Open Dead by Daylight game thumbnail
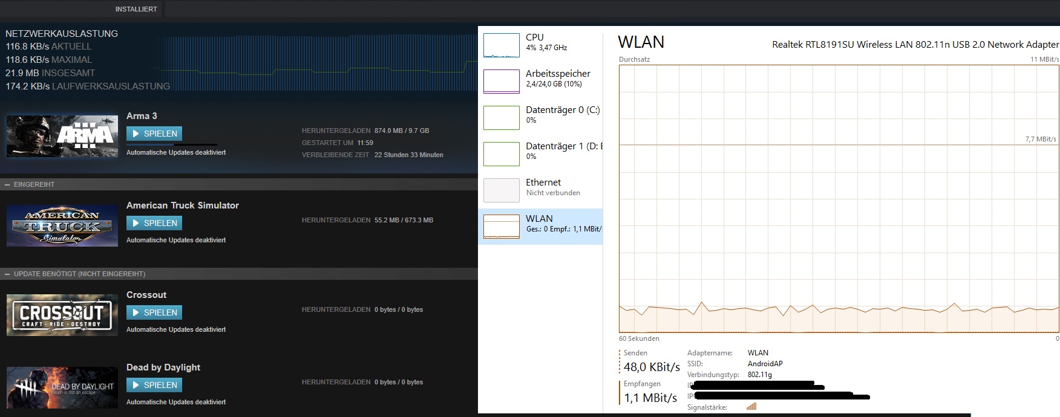The height and width of the screenshot is (417, 1060). (x=62, y=387)
